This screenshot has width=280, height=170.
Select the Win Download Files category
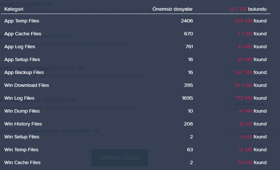[x=27, y=85]
